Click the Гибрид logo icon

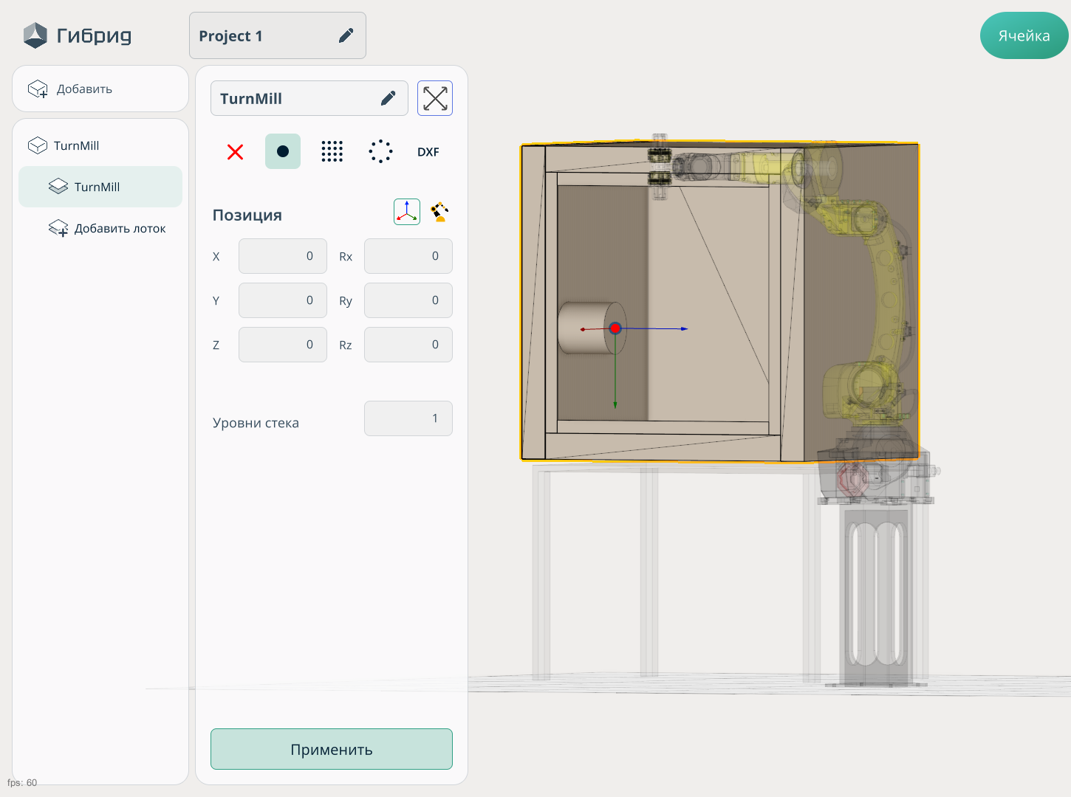point(35,35)
